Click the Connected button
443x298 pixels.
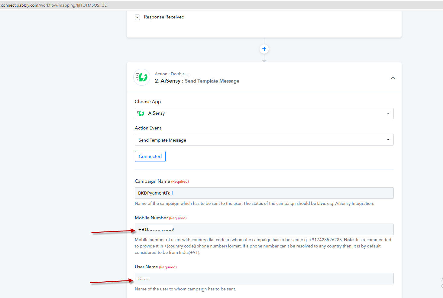pyautogui.click(x=150, y=156)
